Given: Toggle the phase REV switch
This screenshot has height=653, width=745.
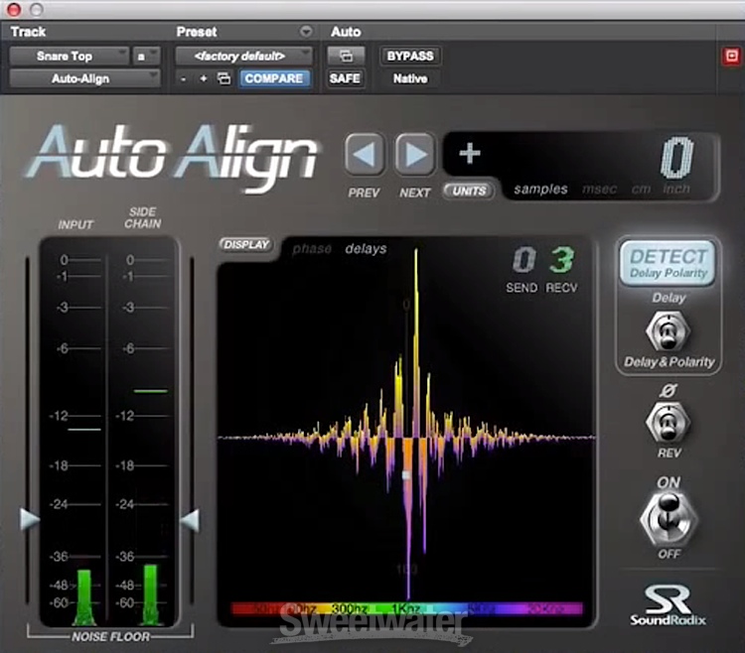Looking at the screenshot, I should tap(668, 424).
